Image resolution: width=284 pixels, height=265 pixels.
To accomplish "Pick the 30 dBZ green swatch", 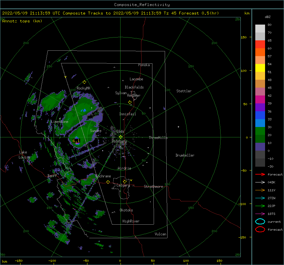I will (260, 131).
